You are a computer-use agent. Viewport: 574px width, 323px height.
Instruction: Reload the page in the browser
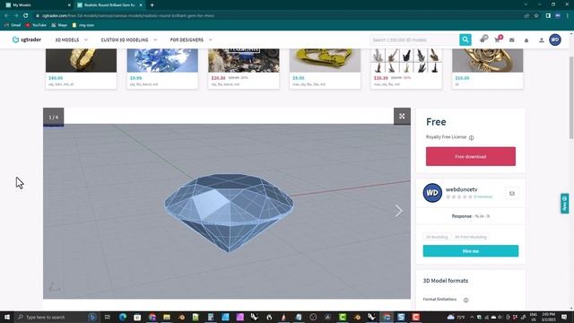(x=26, y=16)
